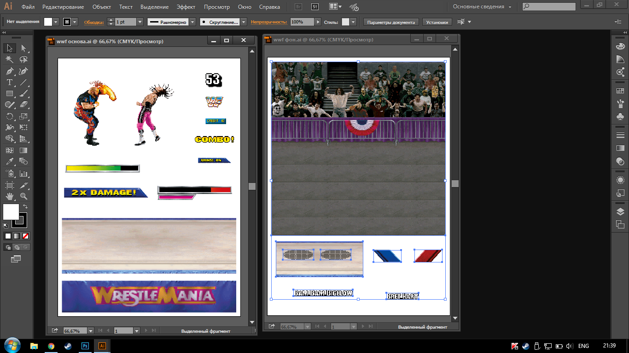Select the Eraser tool

click(x=23, y=105)
